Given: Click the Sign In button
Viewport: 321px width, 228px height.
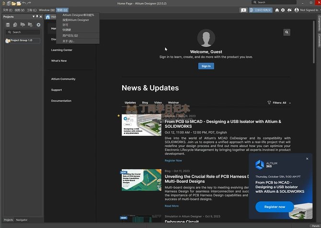Looking at the screenshot, I should coord(206,66).
